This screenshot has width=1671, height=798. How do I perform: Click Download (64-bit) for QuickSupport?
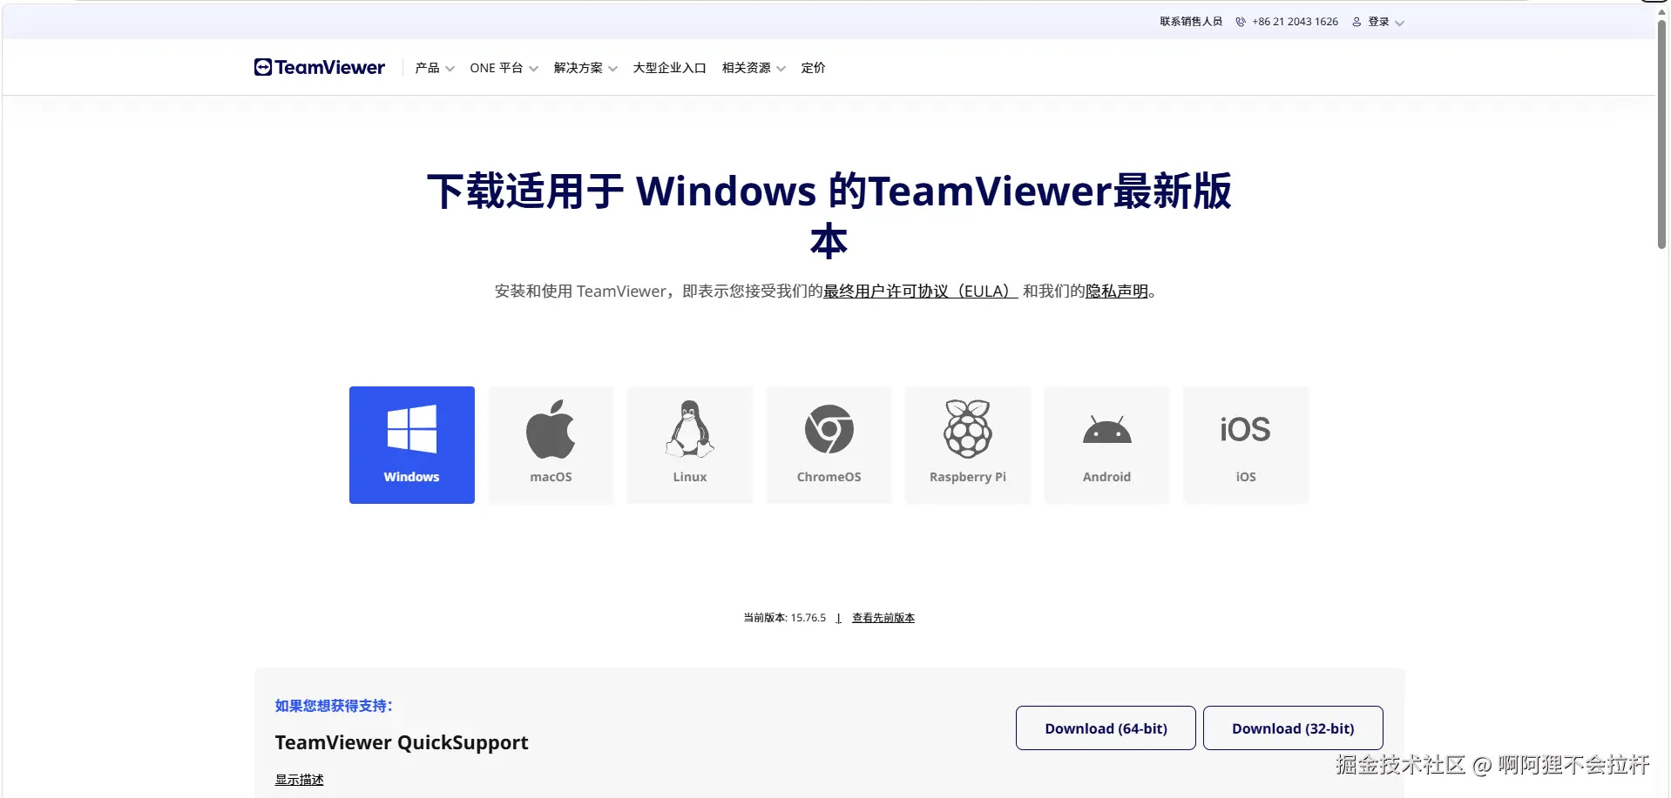(1106, 728)
